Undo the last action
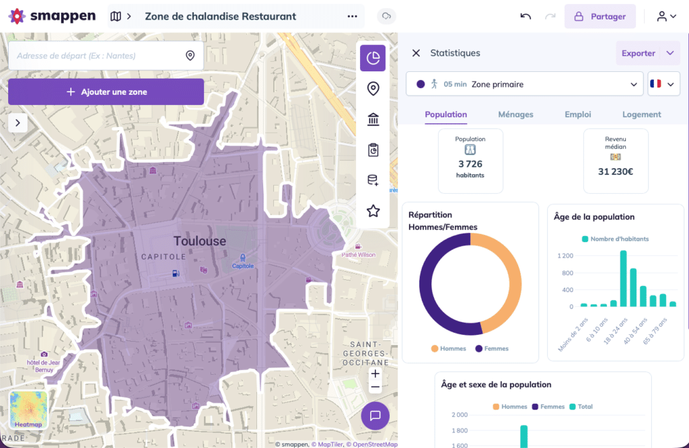689x448 pixels. point(525,16)
